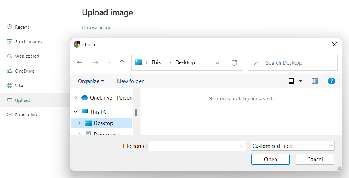This screenshot has width=349, height=178.
Task: Click the From a link chain icon
Action: (9, 115)
